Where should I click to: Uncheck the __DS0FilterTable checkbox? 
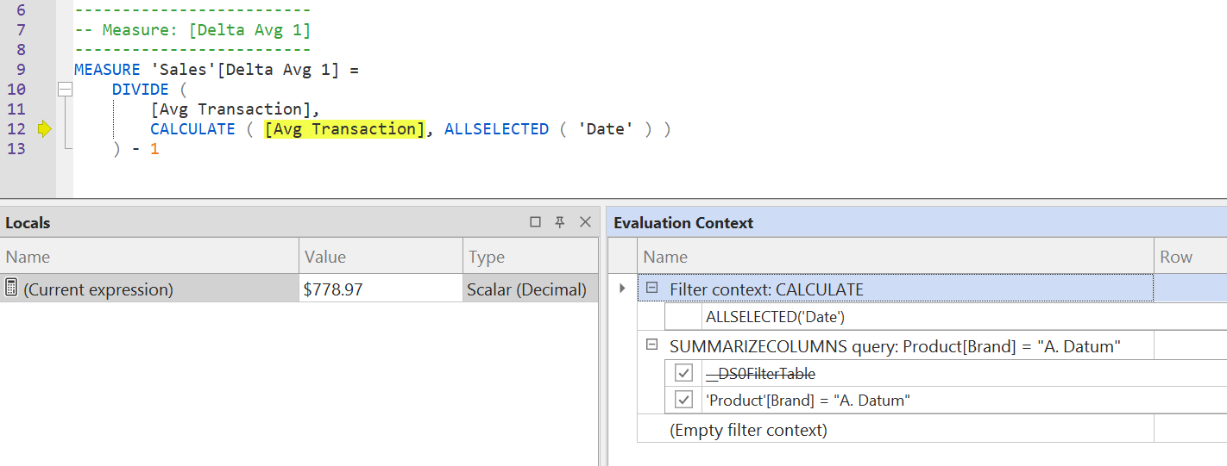coord(683,373)
